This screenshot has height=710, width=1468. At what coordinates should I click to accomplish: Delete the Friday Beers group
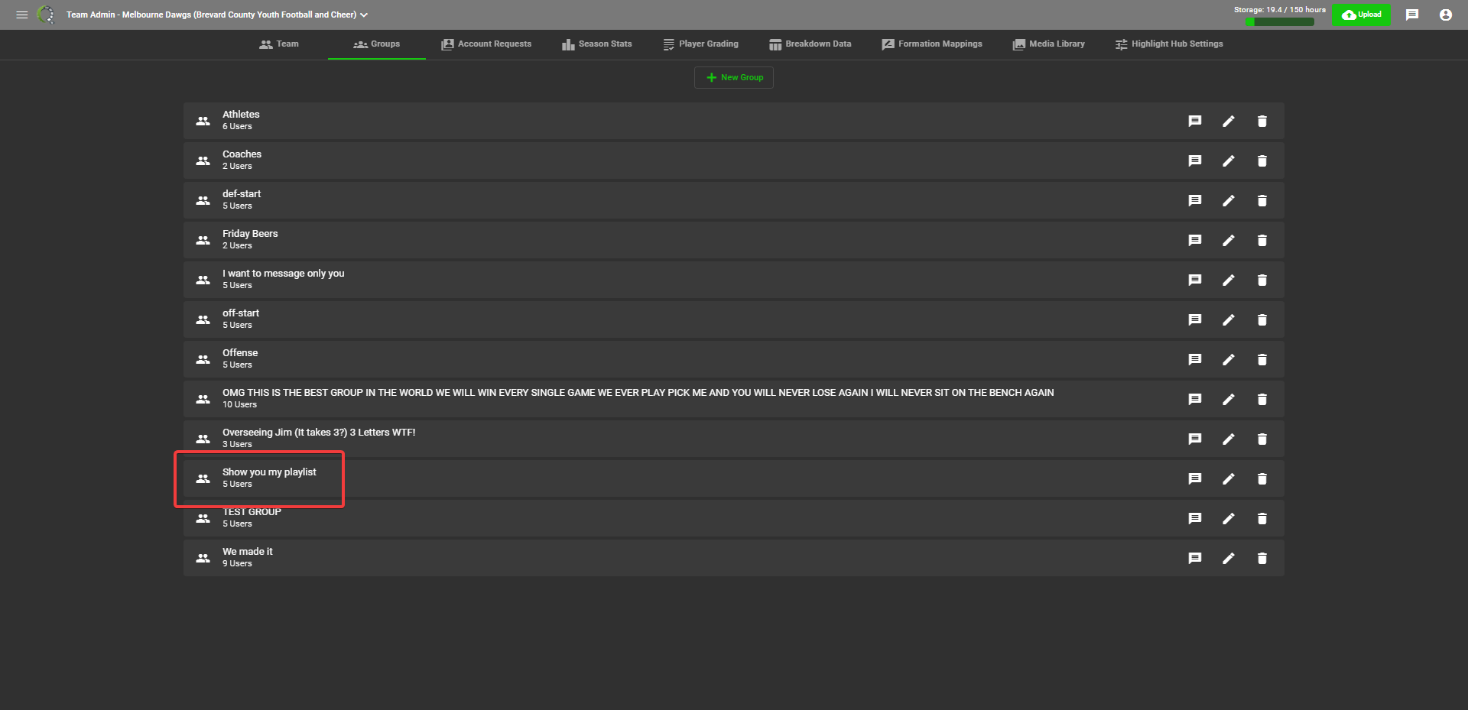pyautogui.click(x=1262, y=240)
